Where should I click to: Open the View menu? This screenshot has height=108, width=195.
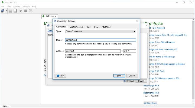pos(9,6)
